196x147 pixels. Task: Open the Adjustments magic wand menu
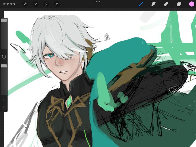36,4
